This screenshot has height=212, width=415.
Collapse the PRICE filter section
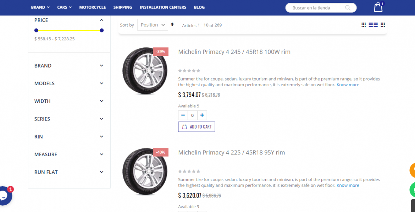pos(101,20)
